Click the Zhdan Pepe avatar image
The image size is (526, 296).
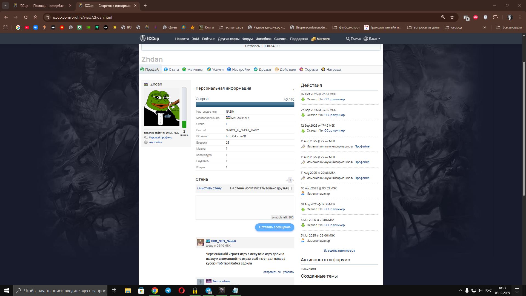pos(161,107)
